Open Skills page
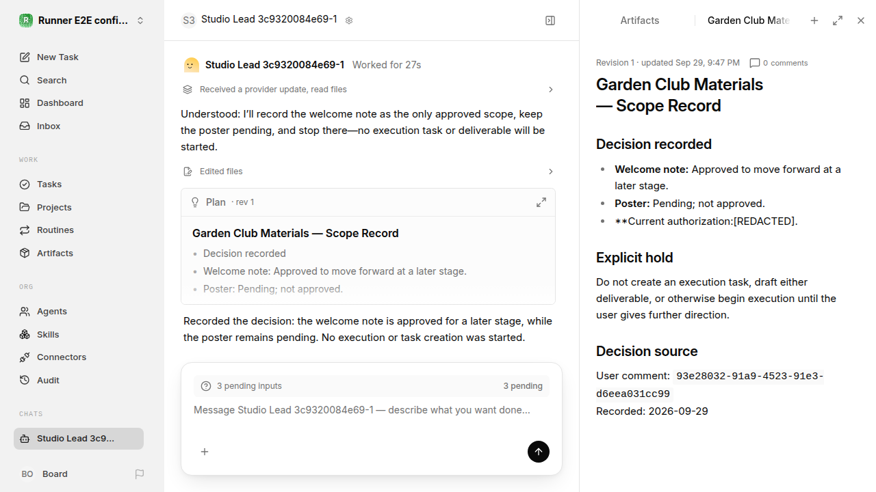 pyautogui.click(x=82, y=334)
